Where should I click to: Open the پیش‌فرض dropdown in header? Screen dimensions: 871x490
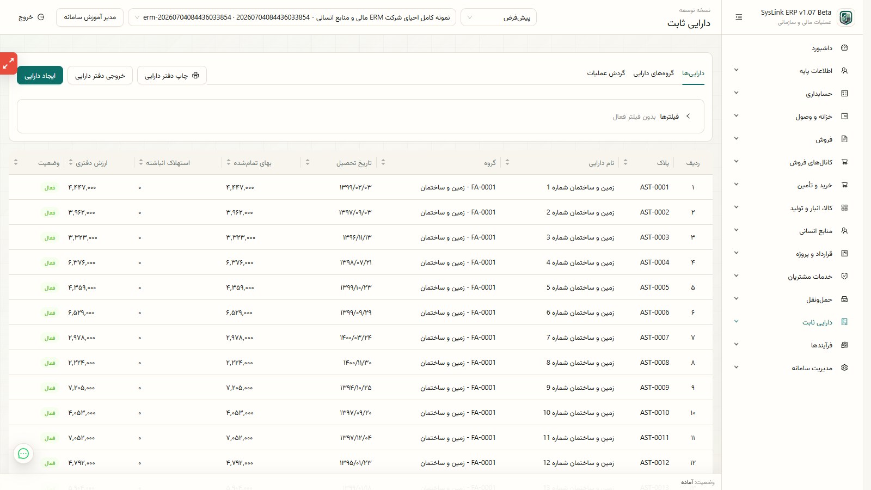coord(499,17)
